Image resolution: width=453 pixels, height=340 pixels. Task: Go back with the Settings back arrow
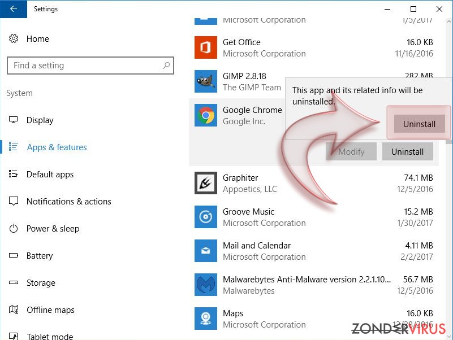[x=13, y=9]
